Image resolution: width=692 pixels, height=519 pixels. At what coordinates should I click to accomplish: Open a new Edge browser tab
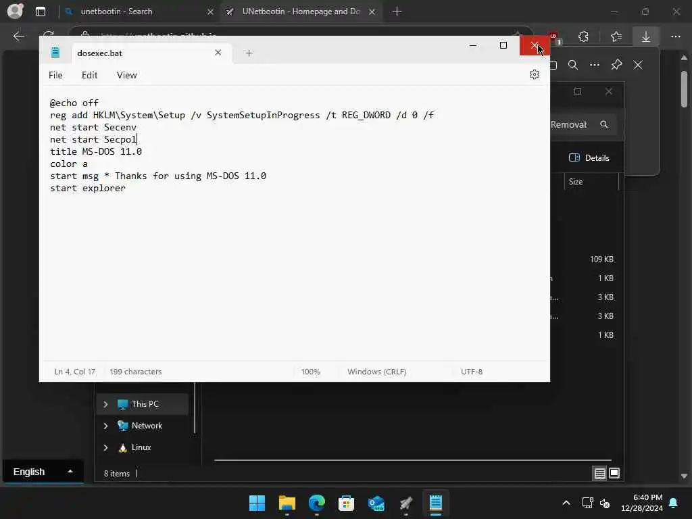pyautogui.click(x=397, y=11)
